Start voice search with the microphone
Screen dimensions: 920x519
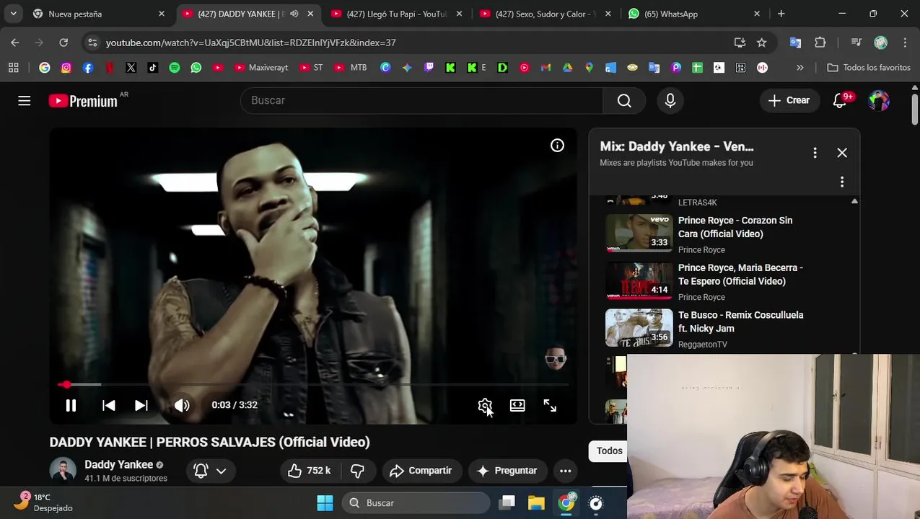(670, 100)
